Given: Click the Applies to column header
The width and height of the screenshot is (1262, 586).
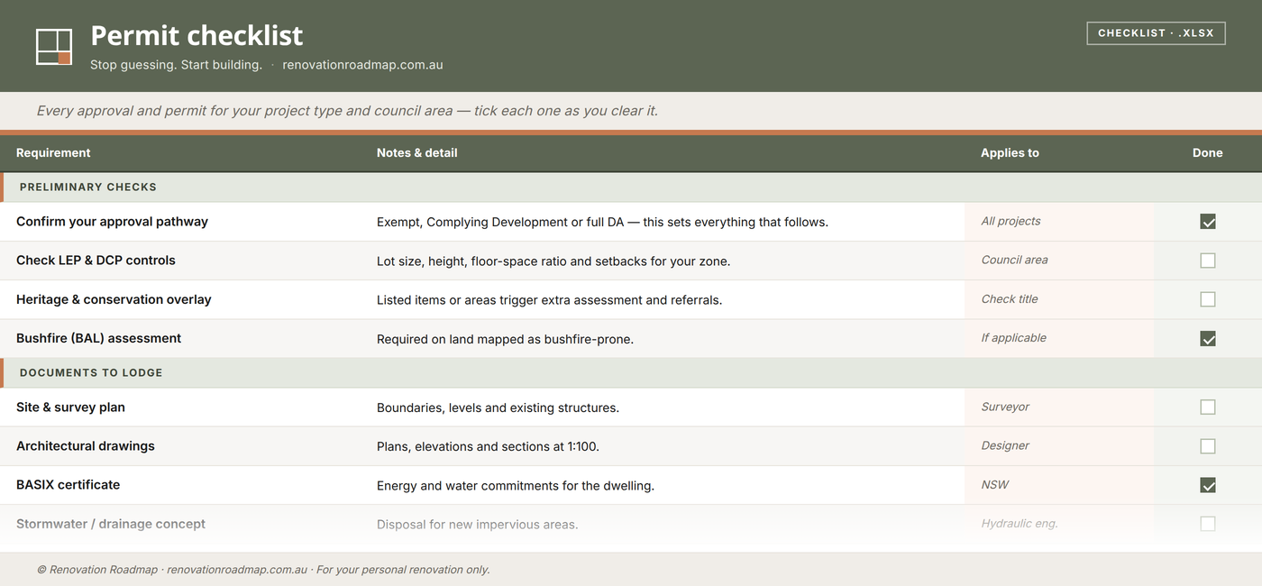Looking at the screenshot, I should (x=1010, y=153).
